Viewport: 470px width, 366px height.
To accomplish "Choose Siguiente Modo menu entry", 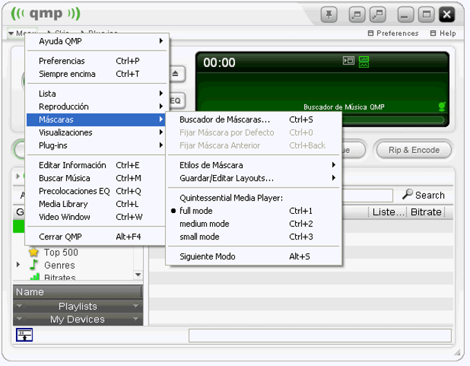I will click(x=254, y=257).
